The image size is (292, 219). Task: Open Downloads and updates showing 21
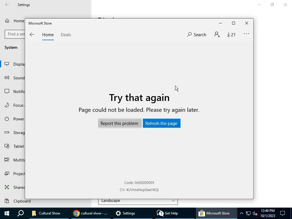231,35
